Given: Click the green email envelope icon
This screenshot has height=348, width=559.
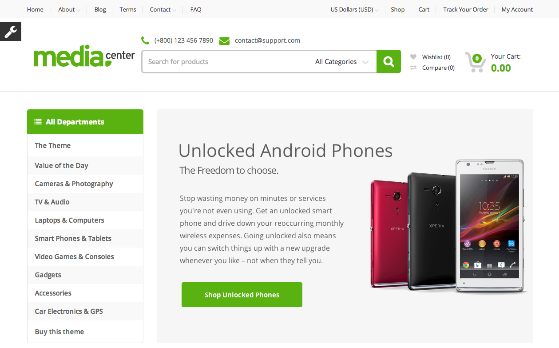Looking at the screenshot, I should coord(224,41).
